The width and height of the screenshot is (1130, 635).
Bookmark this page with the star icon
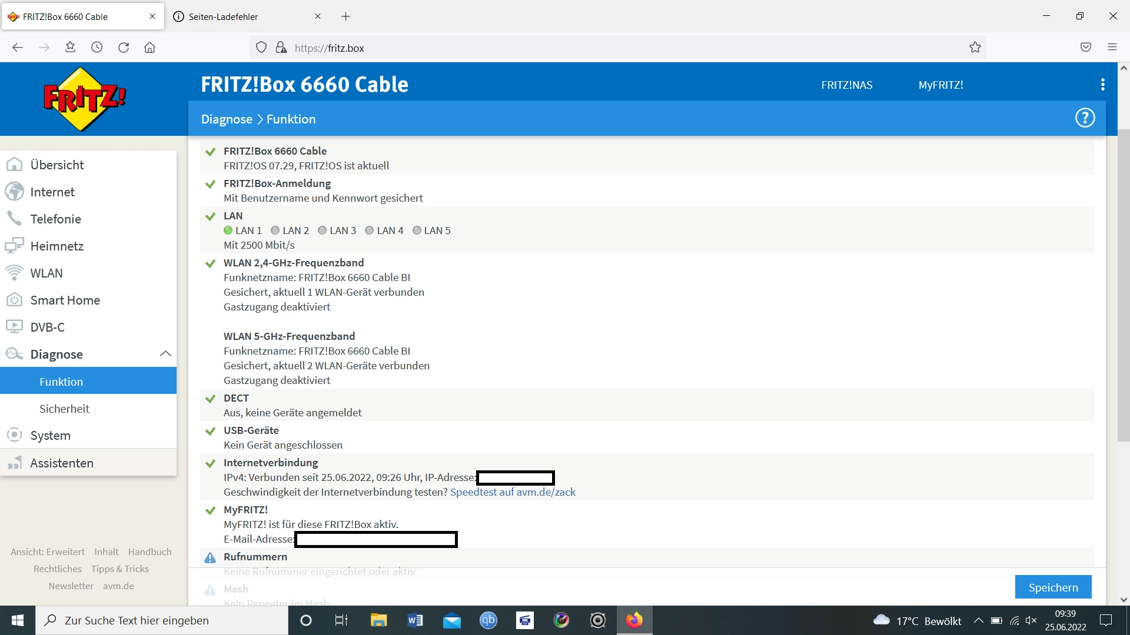pyautogui.click(x=975, y=48)
